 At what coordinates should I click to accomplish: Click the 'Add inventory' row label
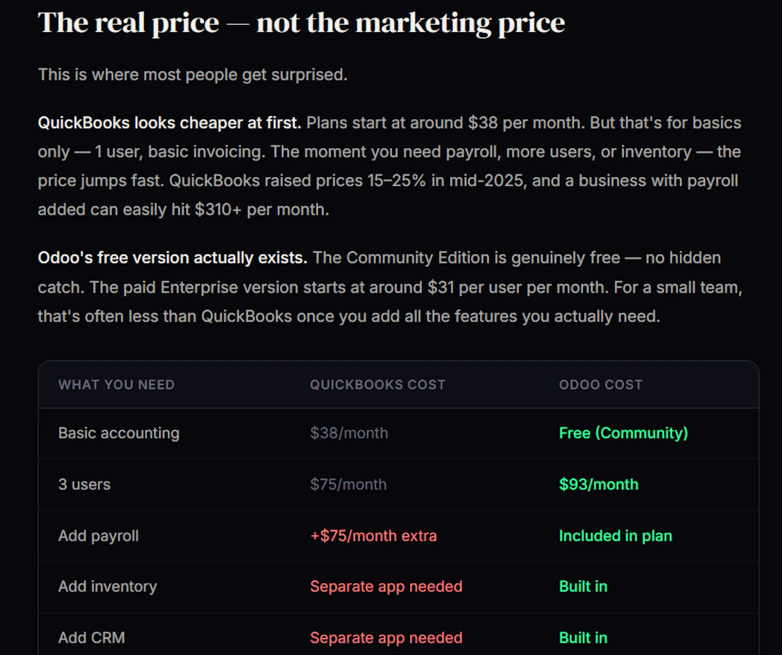click(108, 587)
